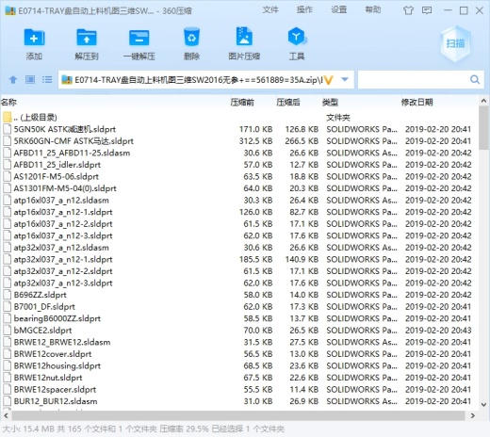
Task: Click the 一键解压 (one-click extract) icon
Action: click(139, 38)
